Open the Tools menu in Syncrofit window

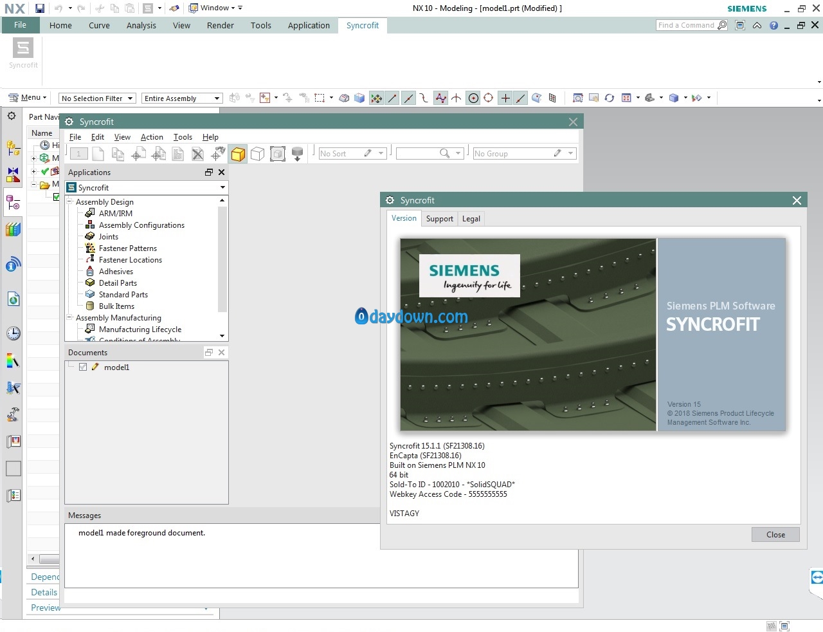[183, 137]
